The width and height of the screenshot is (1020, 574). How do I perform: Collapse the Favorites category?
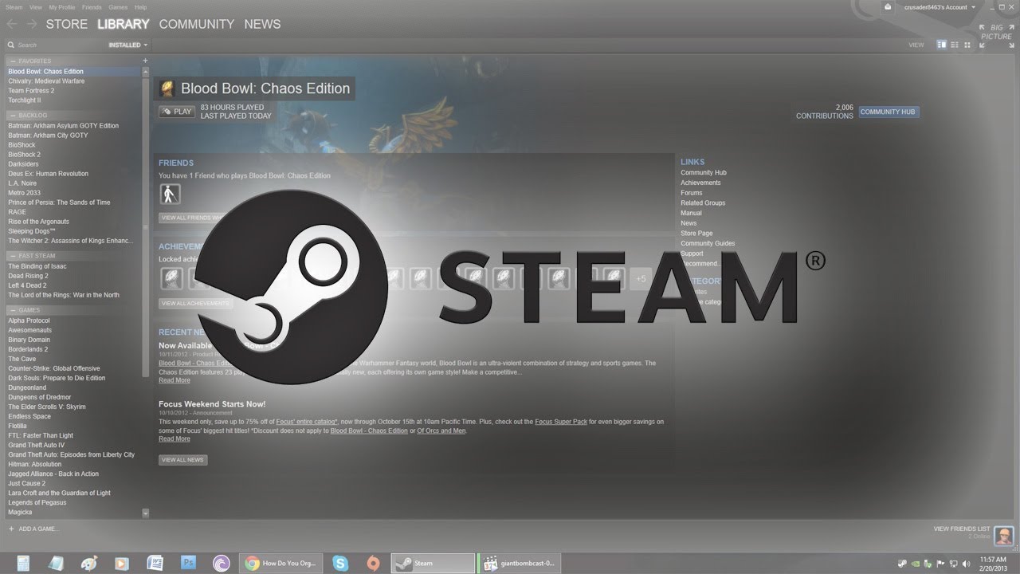13,61
